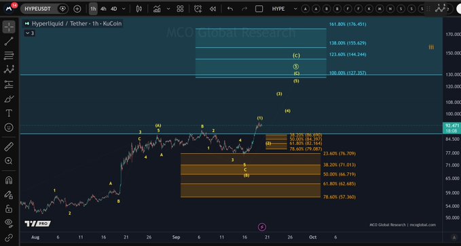
Task: Select the (3) wave label
Action: click(x=279, y=94)
